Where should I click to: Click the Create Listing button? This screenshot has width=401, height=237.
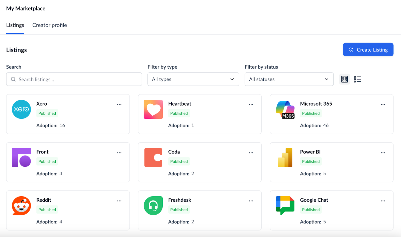(368, 49)
